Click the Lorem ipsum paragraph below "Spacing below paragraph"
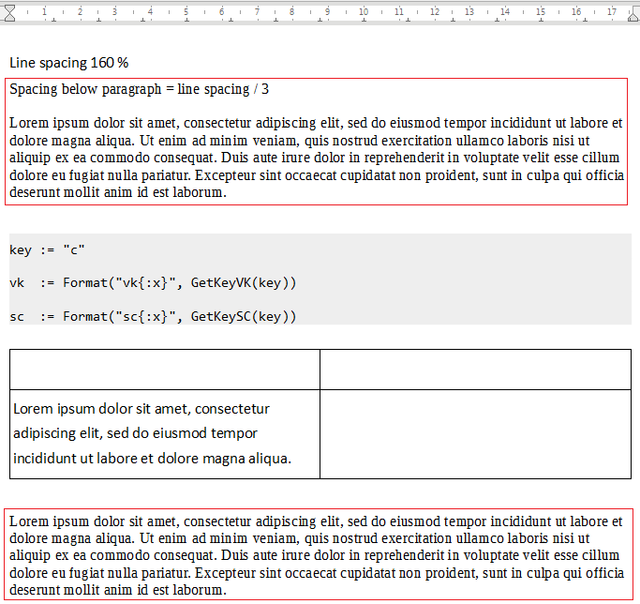This screenshot has width=640, height=604. coord(317,158)
